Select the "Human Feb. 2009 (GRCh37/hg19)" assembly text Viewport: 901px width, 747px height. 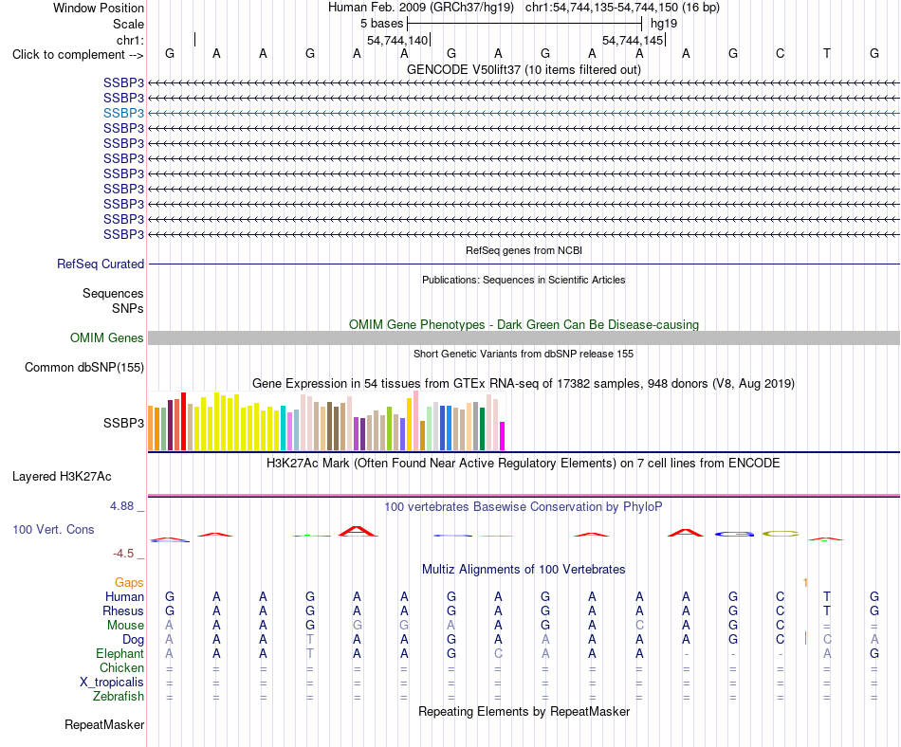pyautogui.click(x=423, y=8)
